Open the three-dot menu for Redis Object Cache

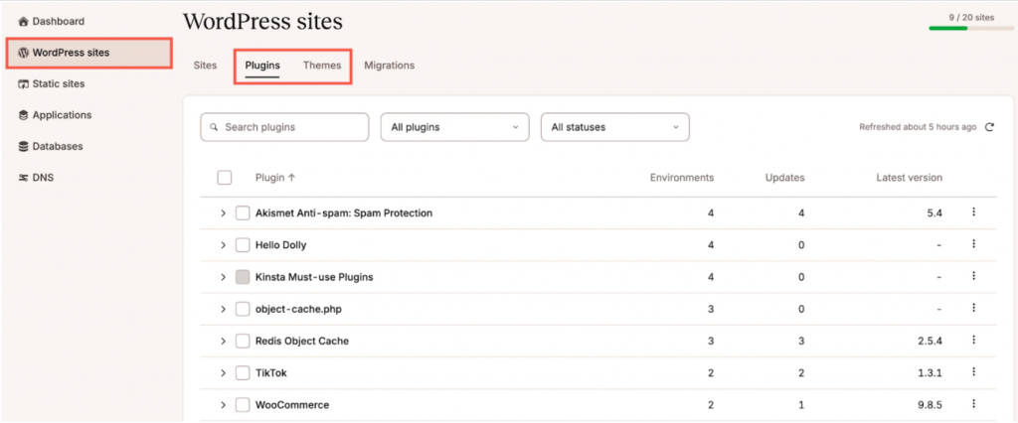click(974, 340)
